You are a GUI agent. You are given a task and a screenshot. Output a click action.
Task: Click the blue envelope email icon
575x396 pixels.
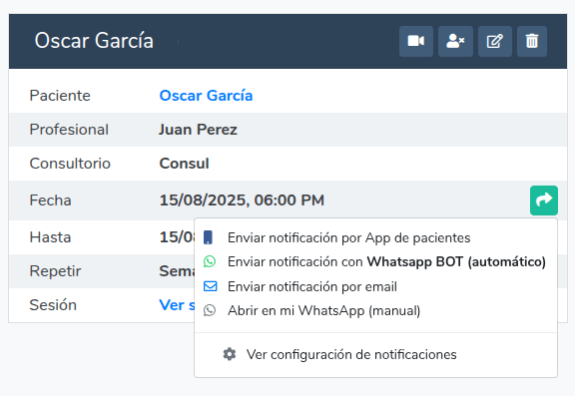point(210,286)
